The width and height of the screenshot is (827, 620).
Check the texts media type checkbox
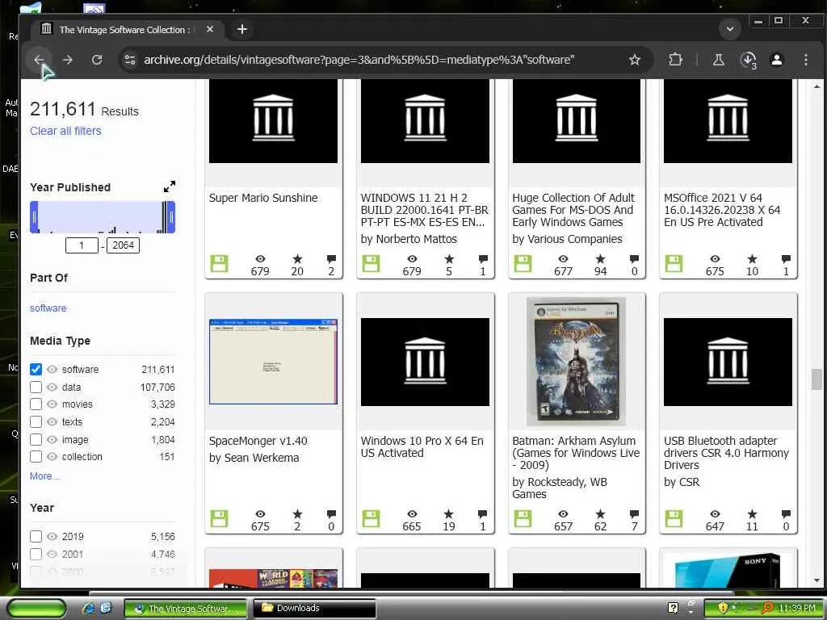(36, 421)
